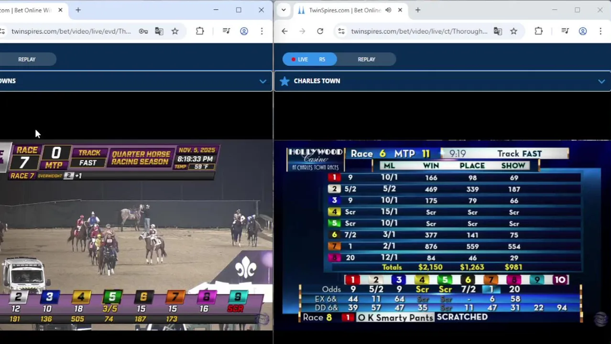The width and height of the screenshot is (611, 344).
Task: Reload the page in the right window
Action: (320, 31)
